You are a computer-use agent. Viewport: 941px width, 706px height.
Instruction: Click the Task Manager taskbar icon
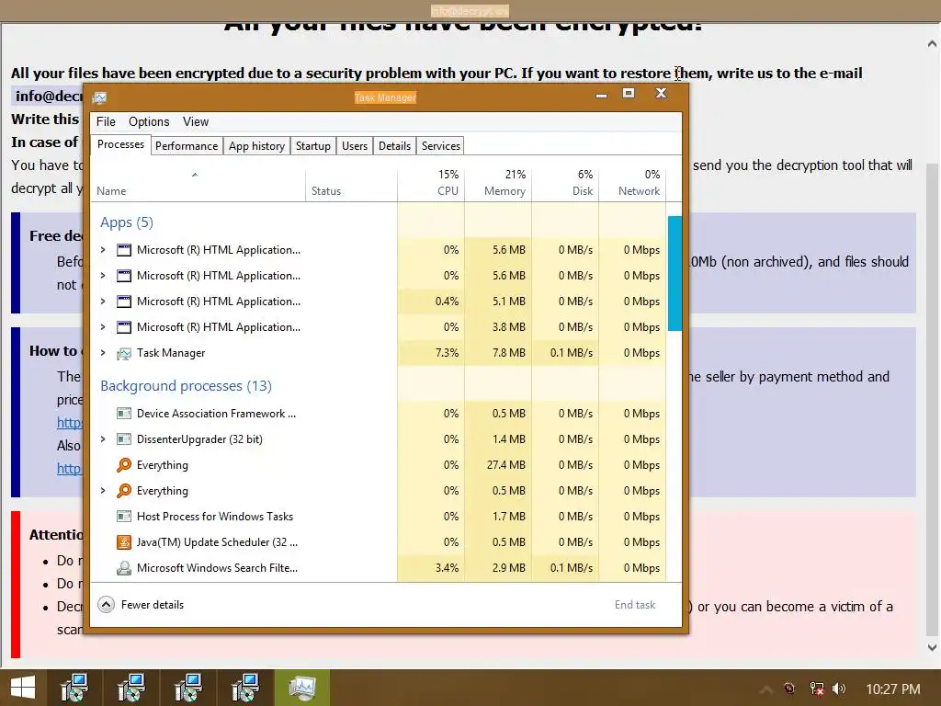tap(301, 688)
